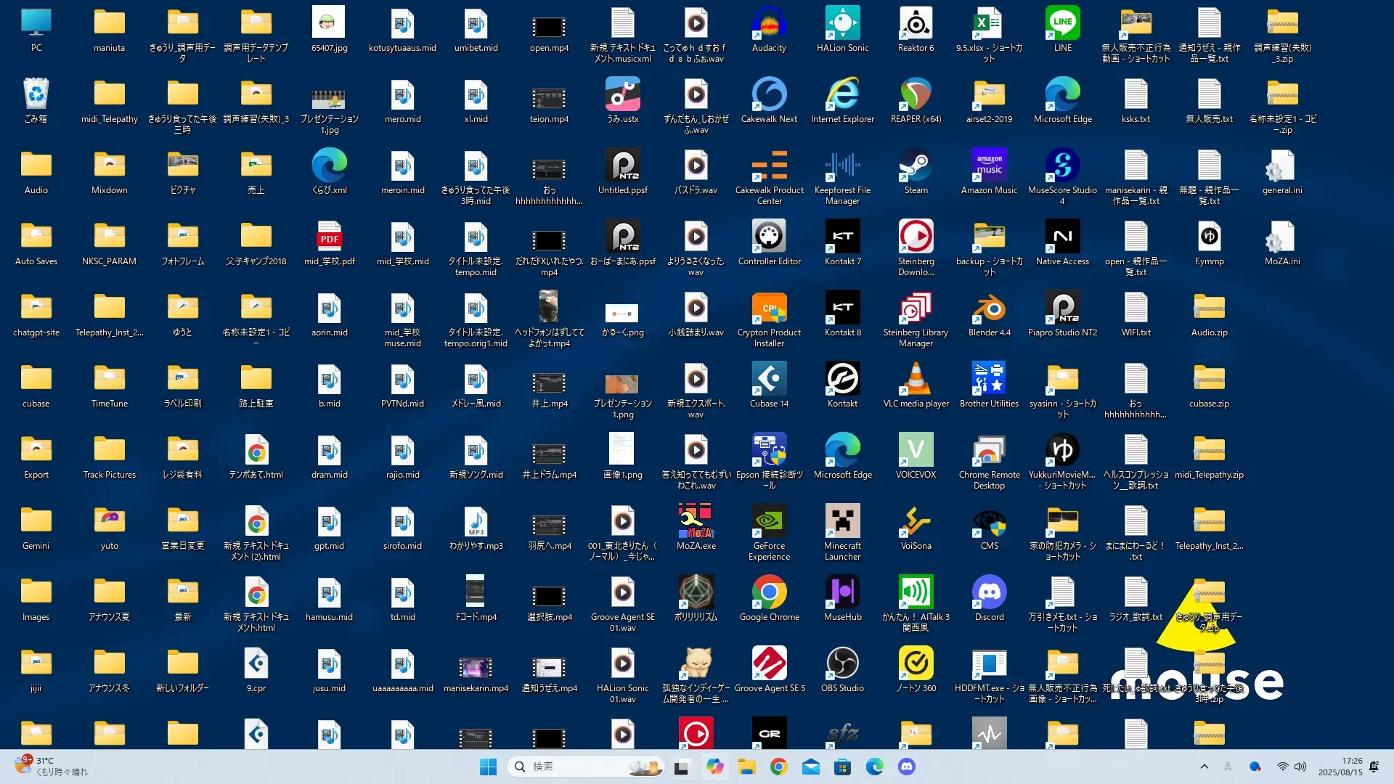Select the OBS Studio shortcut
The height and width of the screenshot is (784, 1394).
(842, 666)
